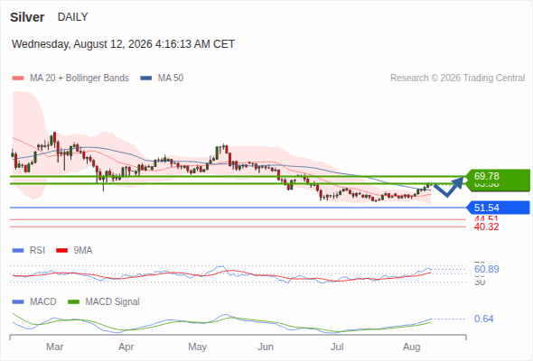This screenshot has height=361, width=533.
Task: Click the Research Trading Central copyright text
Action: coord(457,79)
